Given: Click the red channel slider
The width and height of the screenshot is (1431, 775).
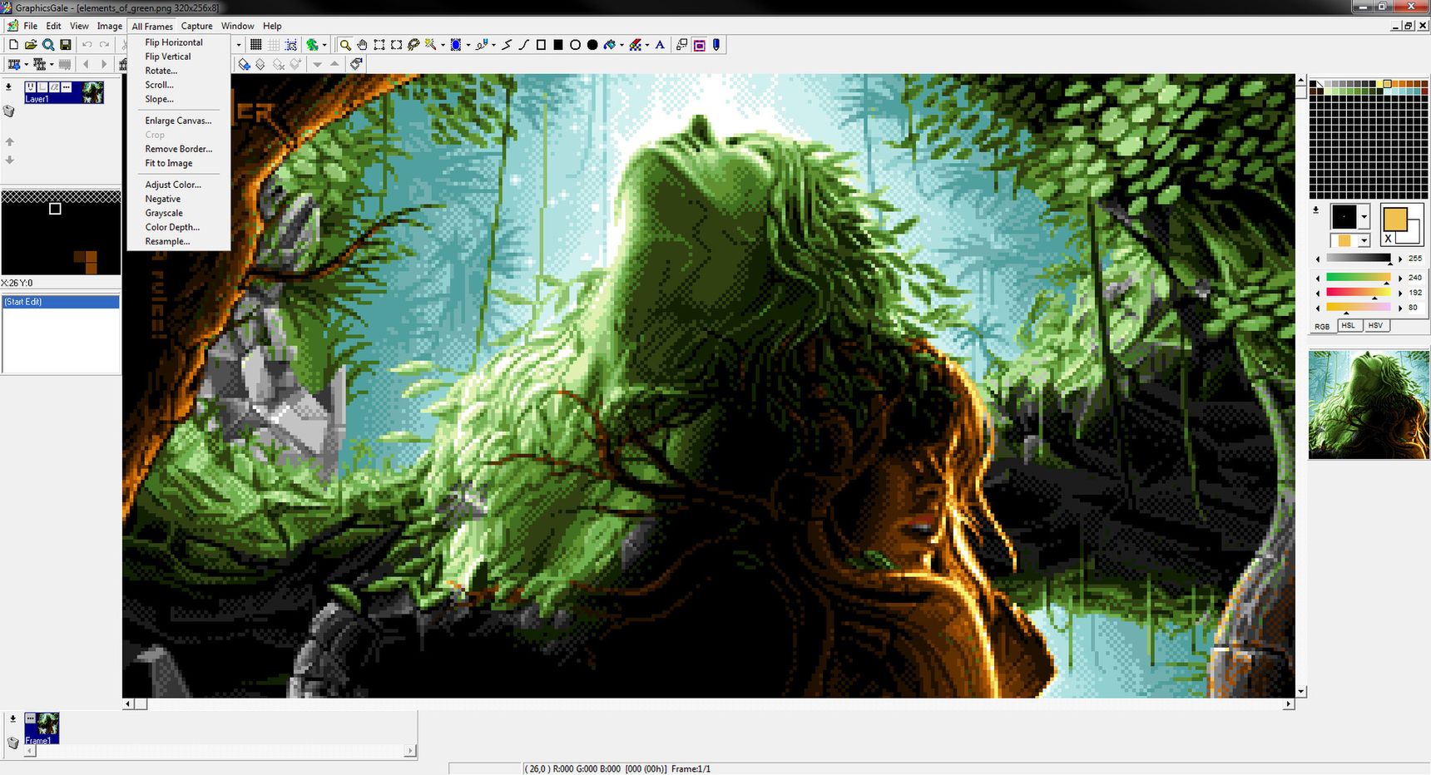Looking at the screenshot, I should pos(1359,277).
